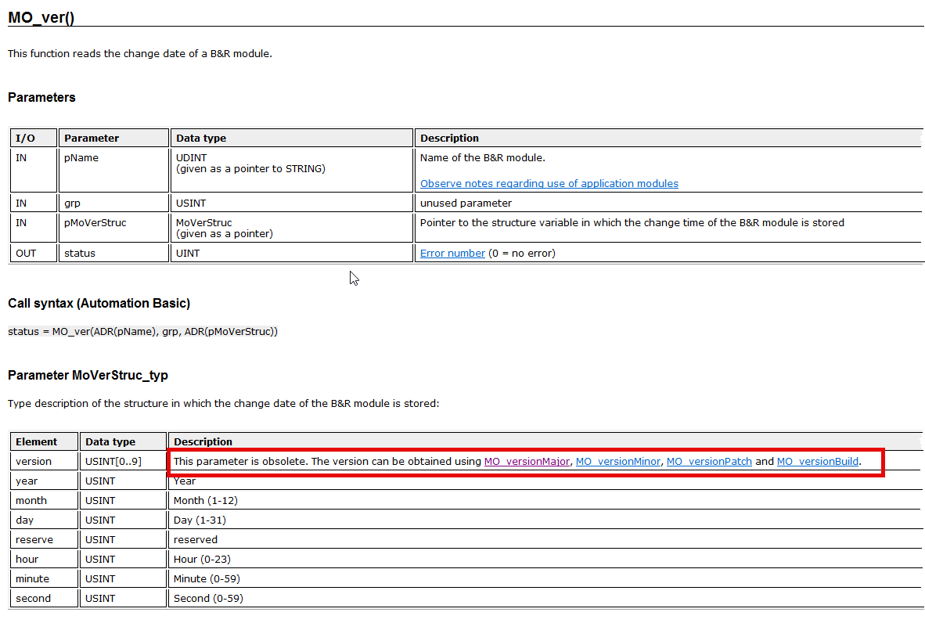Follow the MO_versionBuild link

[818, 461]
